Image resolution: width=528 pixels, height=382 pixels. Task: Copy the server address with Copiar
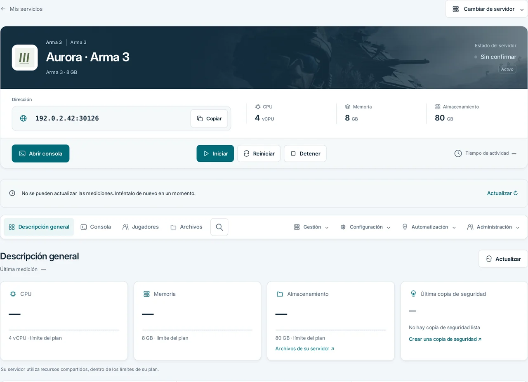[209, 118]
